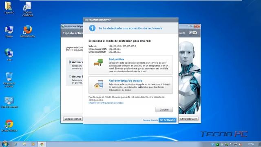Click the Direcciones DNS value 192.168.10.1
261x147 pixels.
(x=115, y=49)
